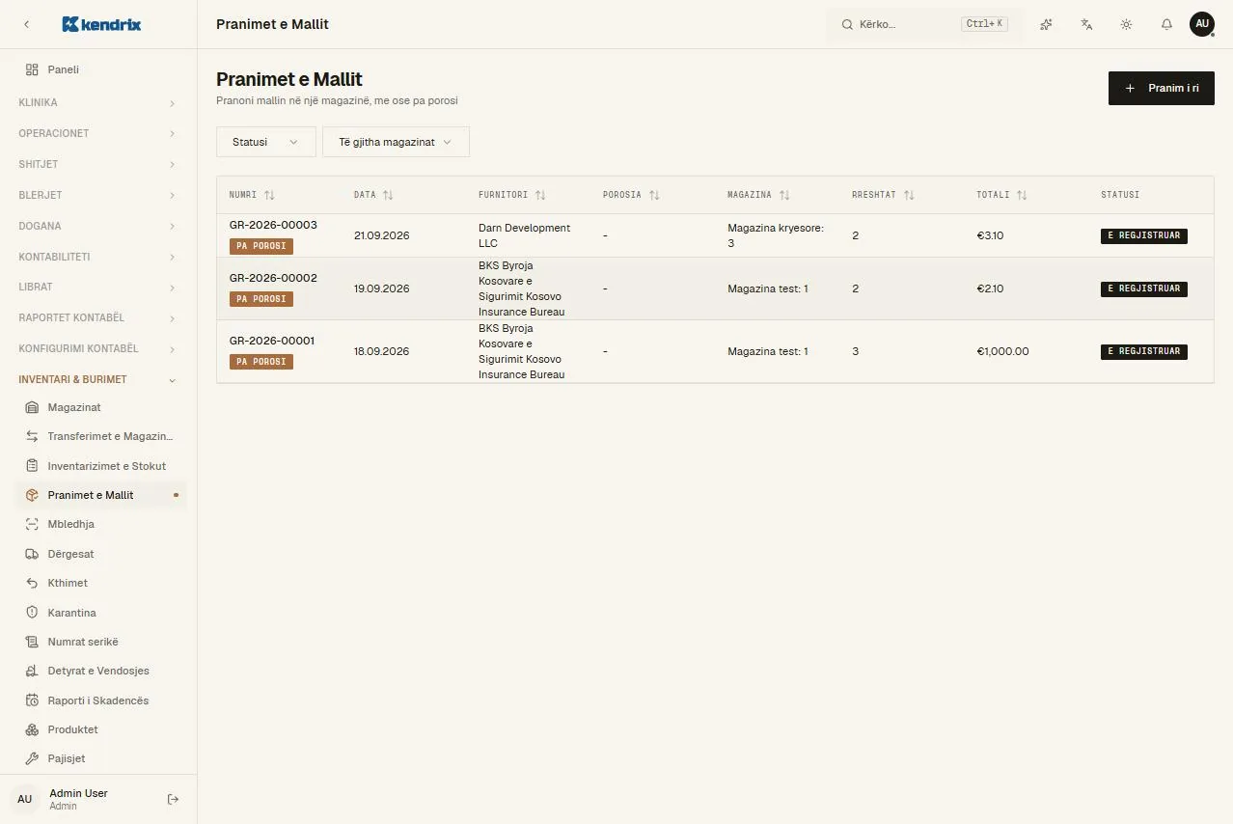Click the Kthimet return arrow icon
Screen dimensions: 1233x824
click(32, 583)
